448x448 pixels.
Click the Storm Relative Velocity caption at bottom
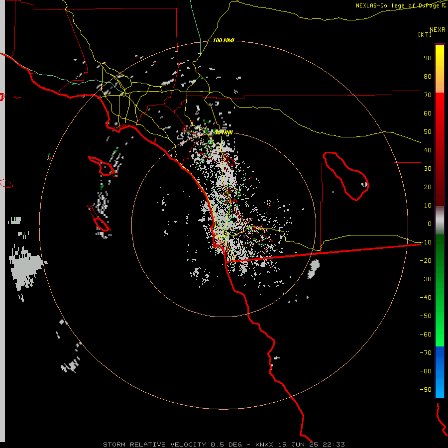(x=224, y=445)
